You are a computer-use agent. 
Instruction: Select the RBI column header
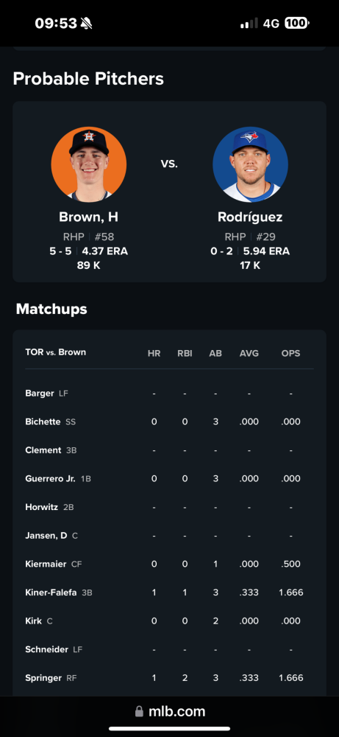click(185, 354)
